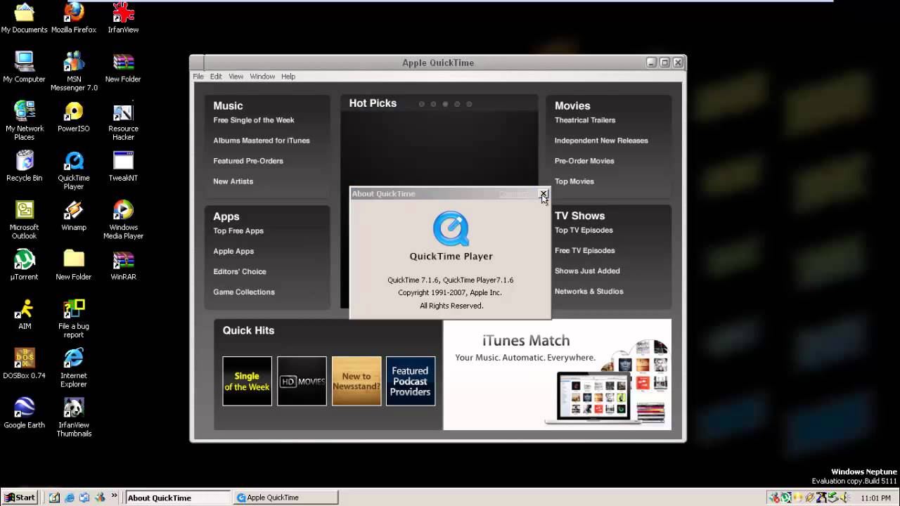
Task: Open the Help menu
Action: (288, 77)
